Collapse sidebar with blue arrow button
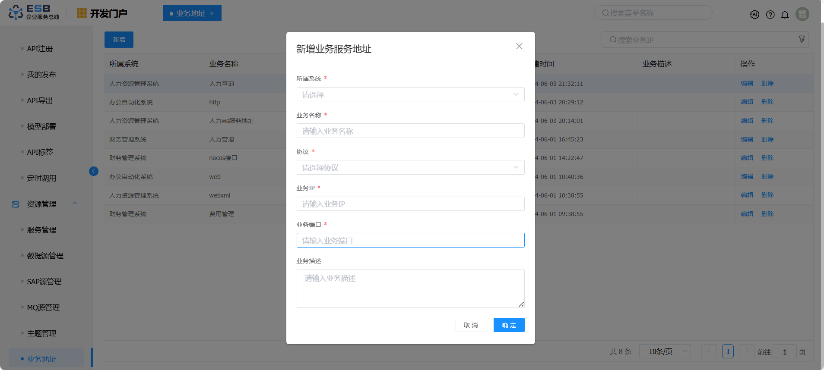 pyautogui.click(x=93, y=171)
